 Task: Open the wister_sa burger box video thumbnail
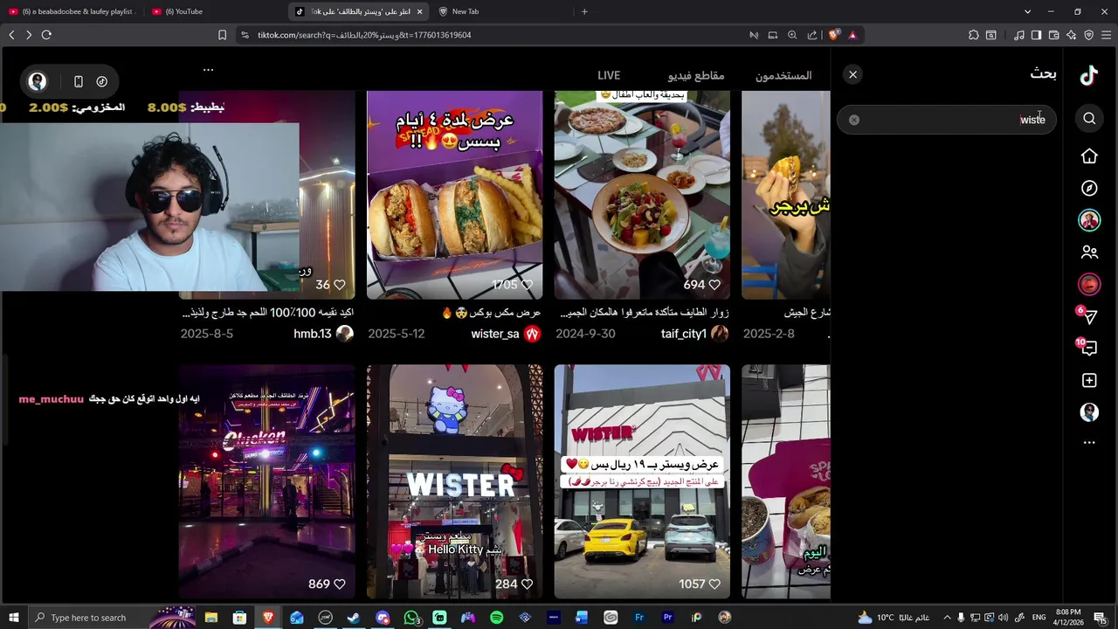coord(454,195)
